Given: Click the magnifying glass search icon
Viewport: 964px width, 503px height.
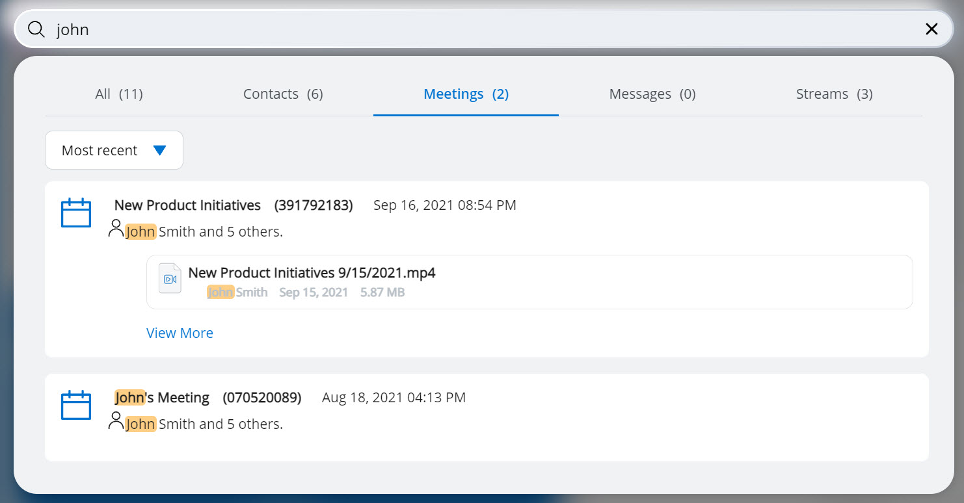Looking at the screenshot, I should [36, 29].
